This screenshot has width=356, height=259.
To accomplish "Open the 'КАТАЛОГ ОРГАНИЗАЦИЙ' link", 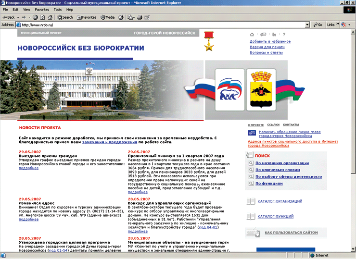I will point(280,201).
